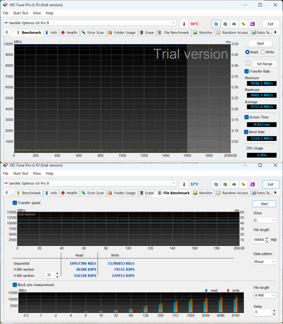Click the Set Range button

click(264, 64)
